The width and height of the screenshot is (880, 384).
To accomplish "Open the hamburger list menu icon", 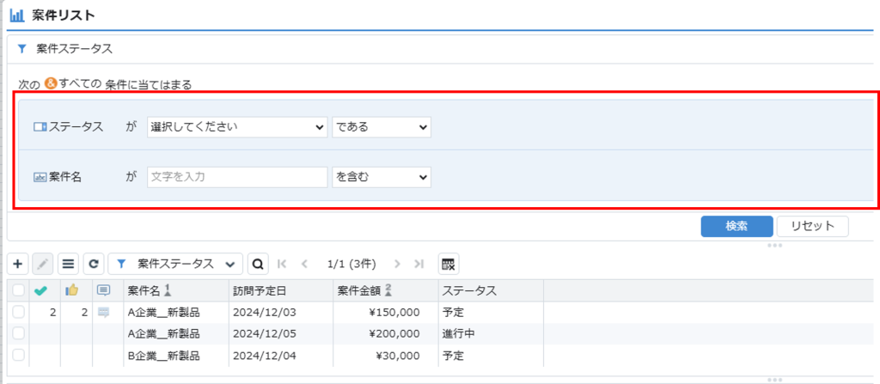I will (x=69, y=263).
